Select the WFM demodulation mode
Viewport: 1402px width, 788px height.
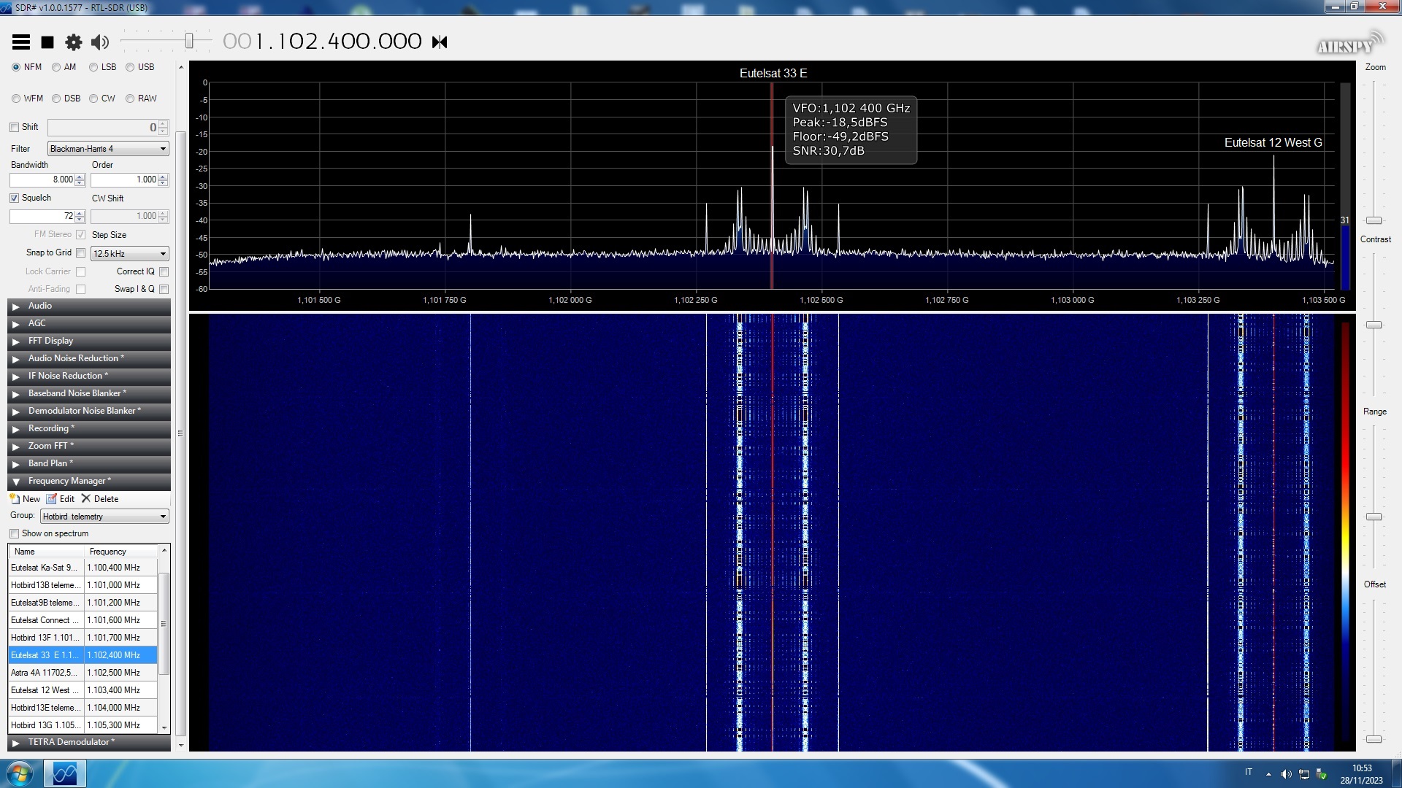coord(16,98)
